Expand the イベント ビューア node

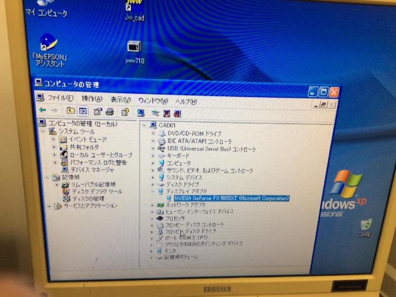click(53, 139)
